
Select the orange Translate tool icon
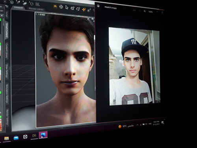[x=84, y=9]
